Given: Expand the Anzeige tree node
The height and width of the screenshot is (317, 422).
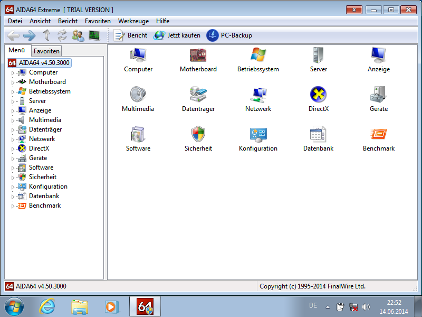Looking at the screenshot, I should coord(13,111).
